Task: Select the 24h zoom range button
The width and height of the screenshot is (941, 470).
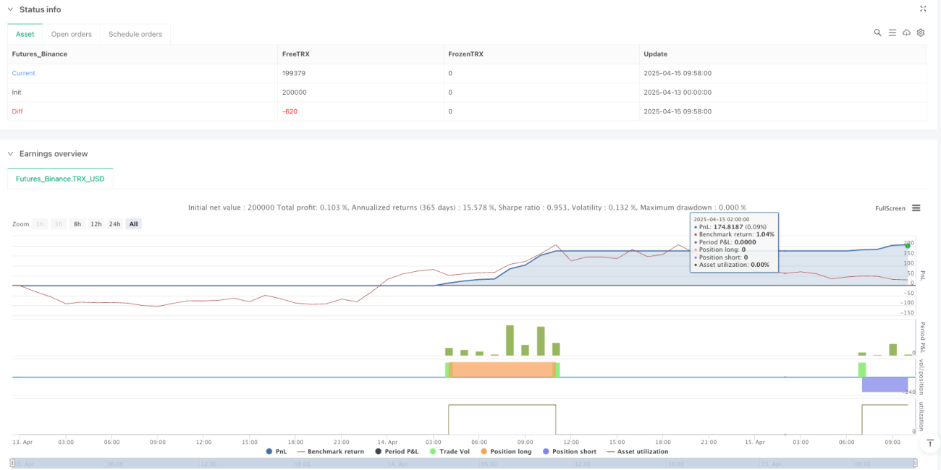Action: coord(115,224)
